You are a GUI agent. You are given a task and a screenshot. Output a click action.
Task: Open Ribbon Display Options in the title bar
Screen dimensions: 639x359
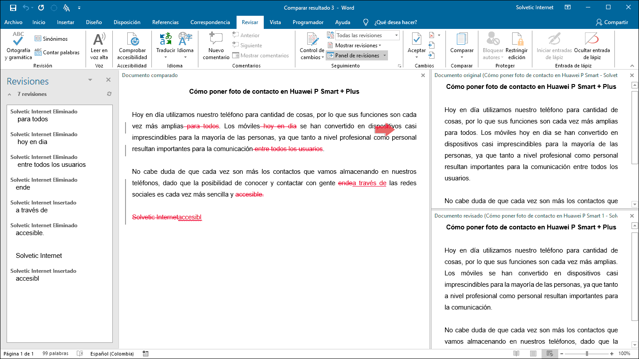pyautogui.click(x=567, y=7)
